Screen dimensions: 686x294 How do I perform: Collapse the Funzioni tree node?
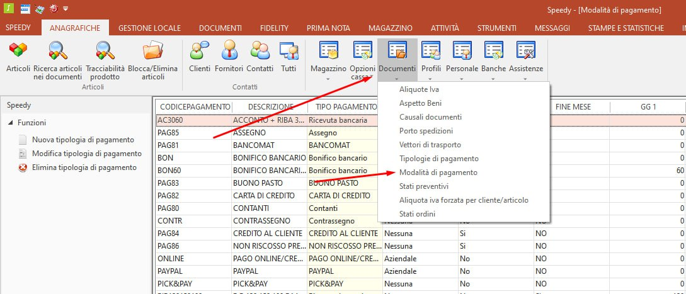coord(11,123)
